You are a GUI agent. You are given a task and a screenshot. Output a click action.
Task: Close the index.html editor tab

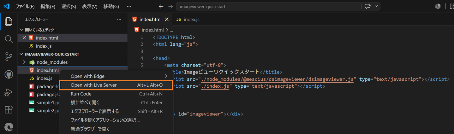167,20
